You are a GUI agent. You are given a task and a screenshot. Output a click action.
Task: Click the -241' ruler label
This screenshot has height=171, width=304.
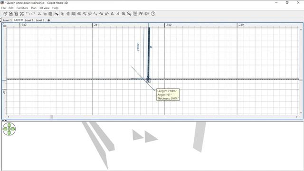(96, 25)
